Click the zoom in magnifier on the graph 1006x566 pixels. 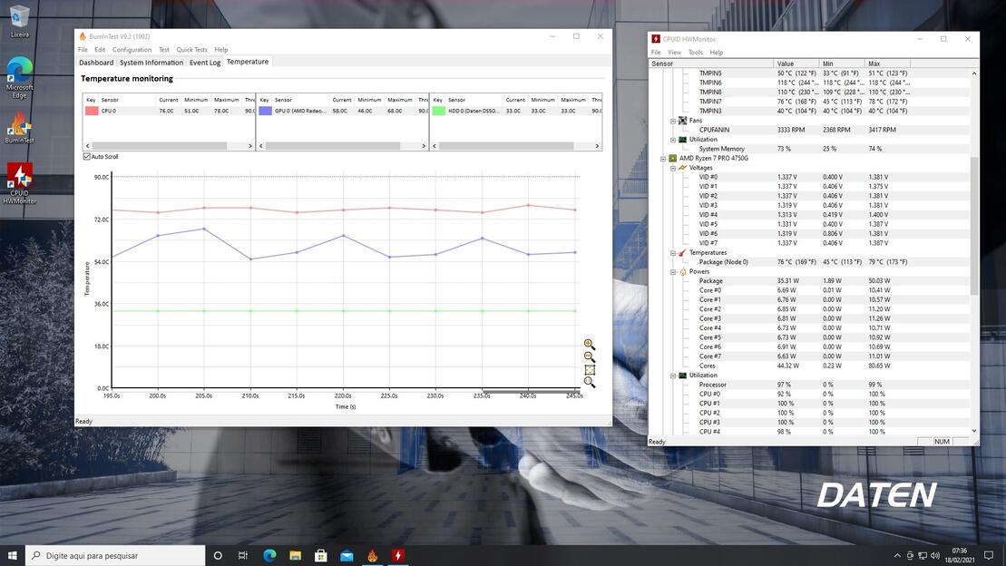coord(589,344)
